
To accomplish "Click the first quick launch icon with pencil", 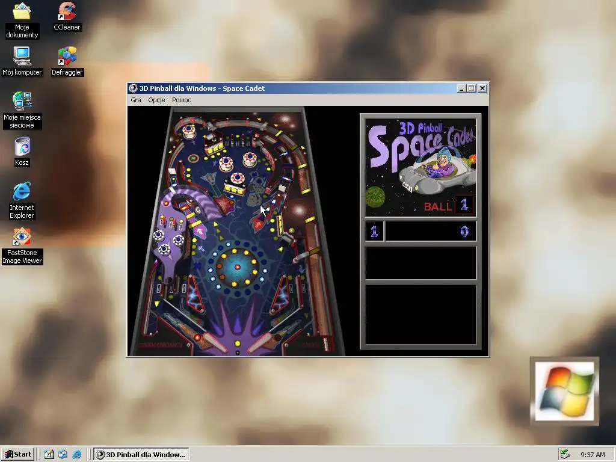I will pos(49,455).
